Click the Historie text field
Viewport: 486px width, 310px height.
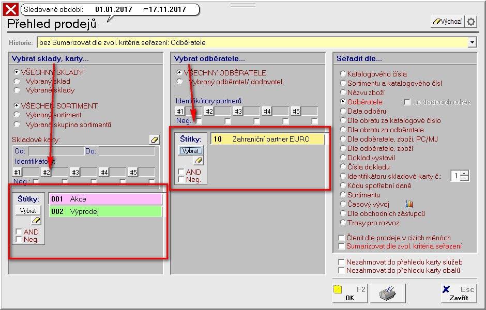[252, 42]
